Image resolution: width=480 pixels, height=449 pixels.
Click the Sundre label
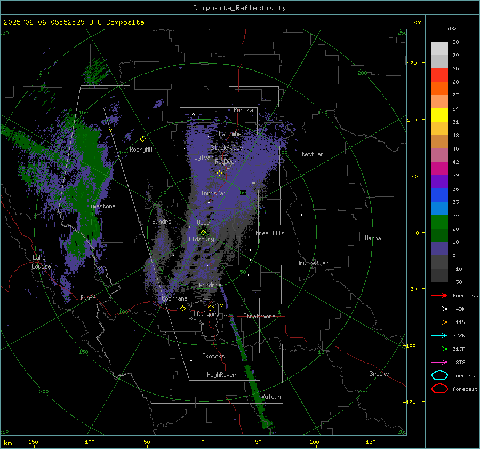[162, 221]
